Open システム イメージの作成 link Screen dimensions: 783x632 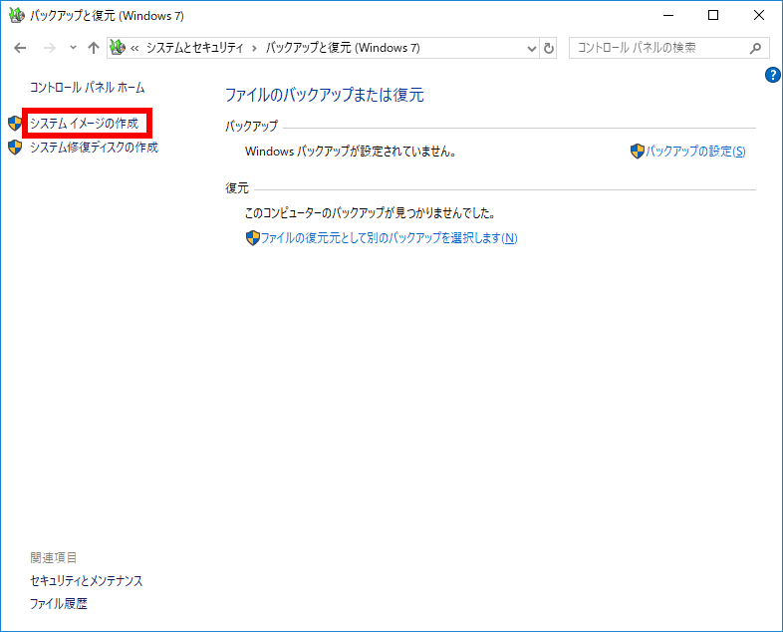click(x=84, y=124)
